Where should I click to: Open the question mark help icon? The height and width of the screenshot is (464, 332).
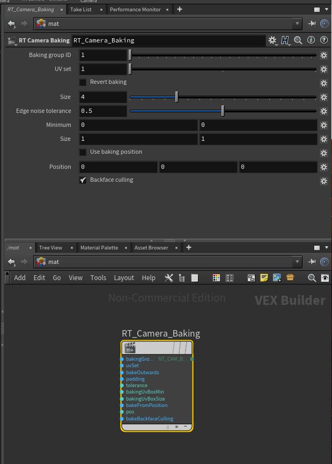324,40
